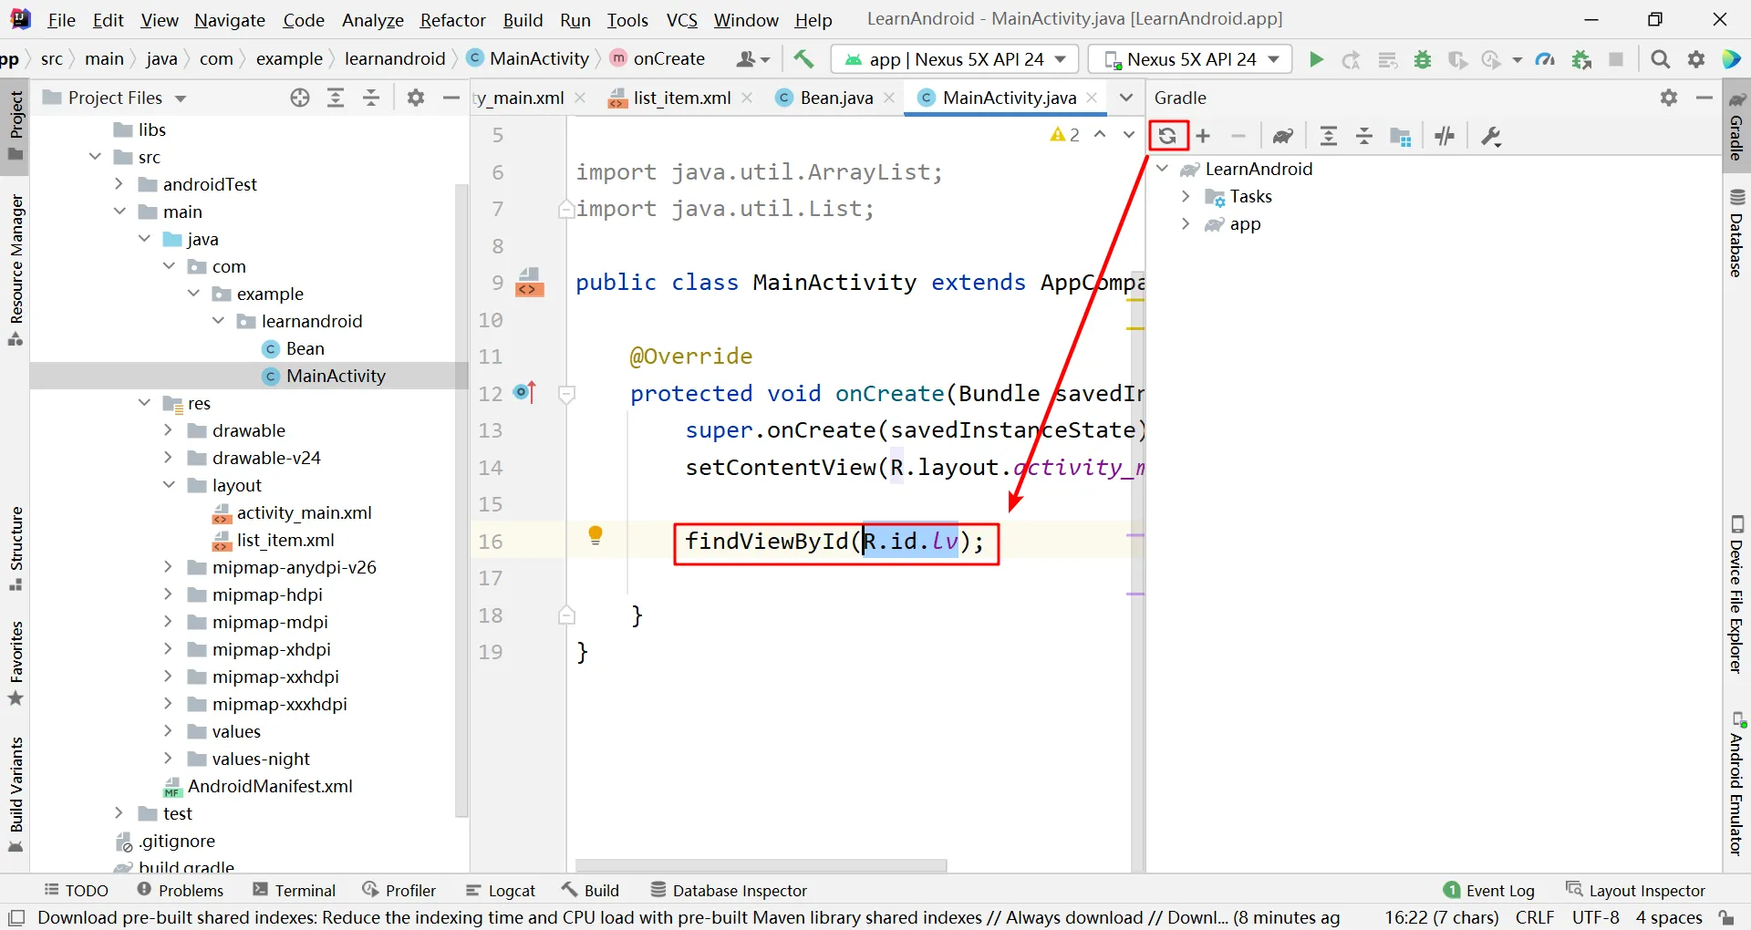Image resolution: width=1751 pixels, height=930 pixels.
Task: Click the yellow intention lightbulb icon
Action: (596, 535)
